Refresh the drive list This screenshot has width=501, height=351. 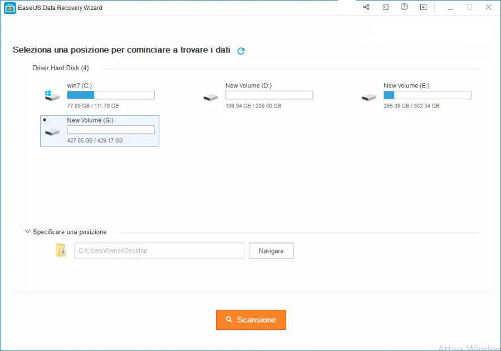[241, 51]
